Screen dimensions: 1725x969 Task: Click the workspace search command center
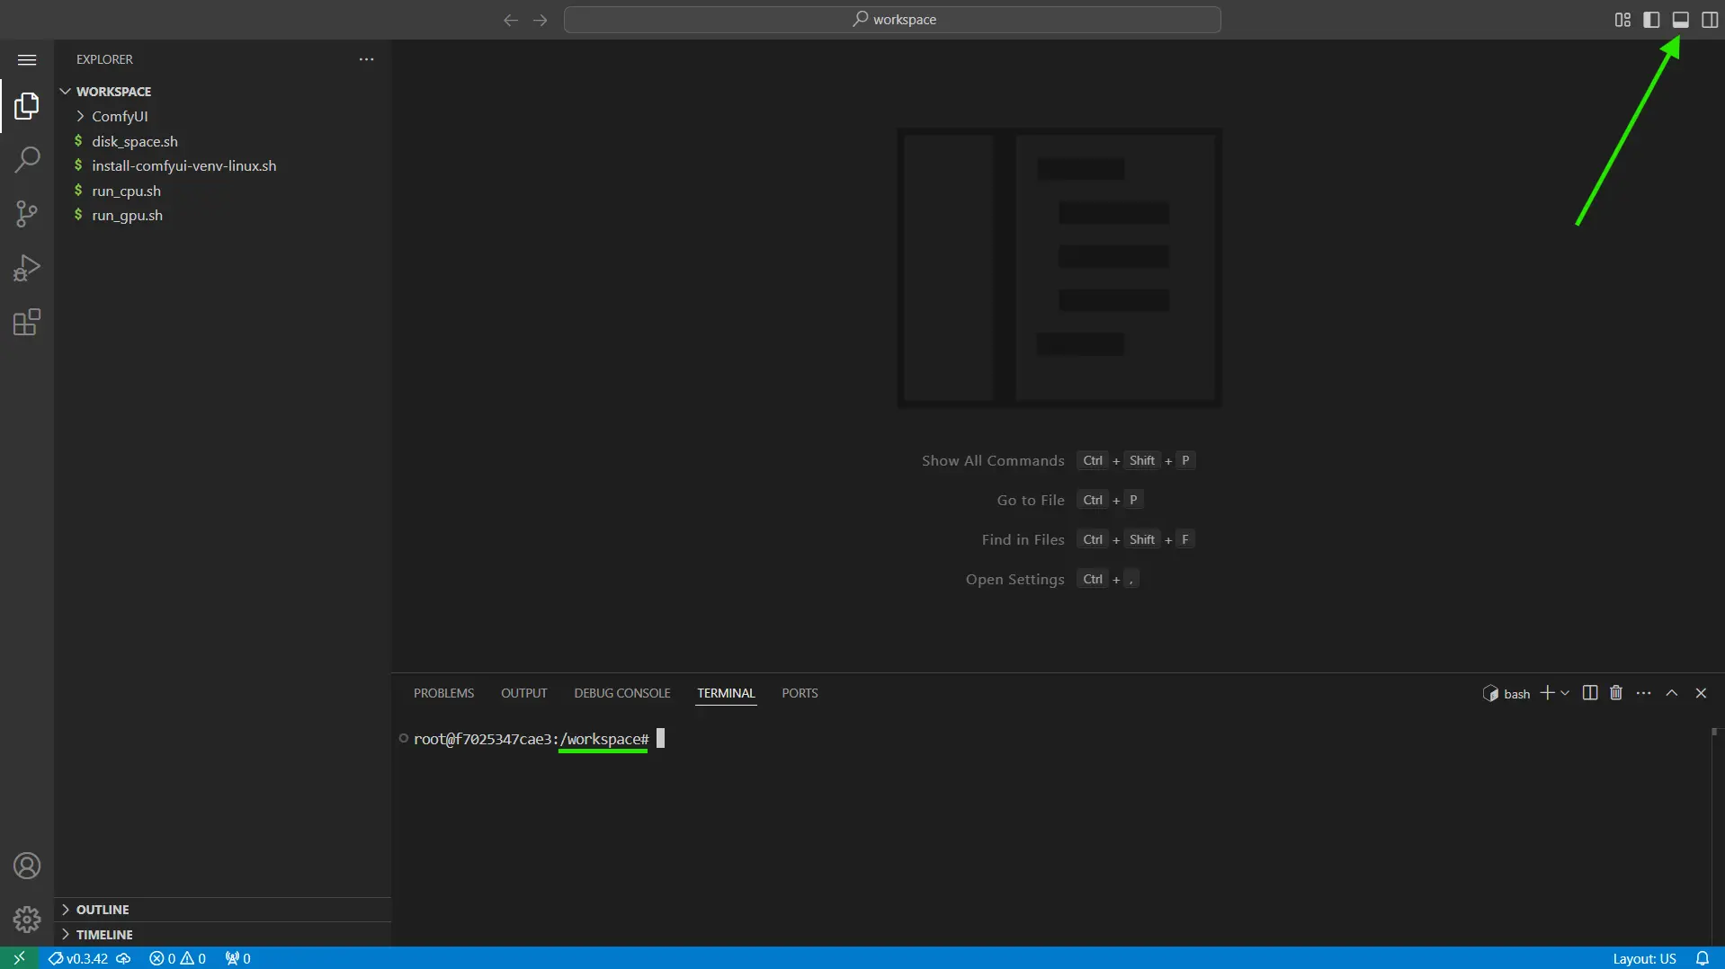pyautogui.click(x=892, y=20)
